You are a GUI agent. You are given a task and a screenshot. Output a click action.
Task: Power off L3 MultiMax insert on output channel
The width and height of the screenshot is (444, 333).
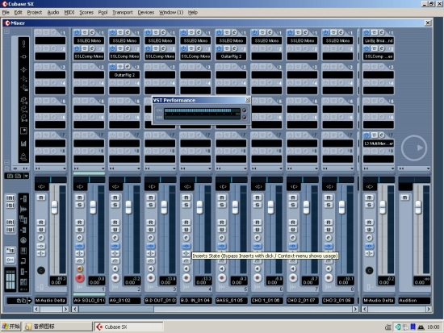click(x=367, y=135)
